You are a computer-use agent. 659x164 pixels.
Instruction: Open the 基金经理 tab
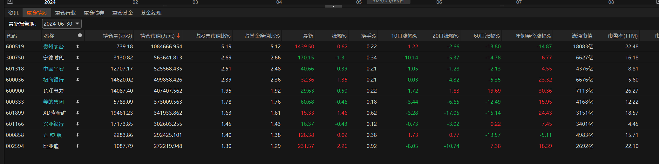[x=151, y=13]
